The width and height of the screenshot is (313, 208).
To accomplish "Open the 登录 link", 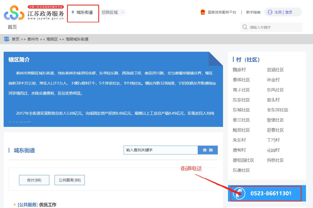I will click(x=289, y=12).
